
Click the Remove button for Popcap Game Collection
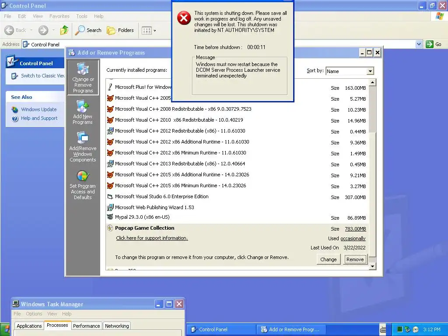(355, 259)
